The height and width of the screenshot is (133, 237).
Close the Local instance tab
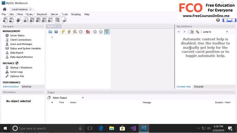[x=30, y=9]
